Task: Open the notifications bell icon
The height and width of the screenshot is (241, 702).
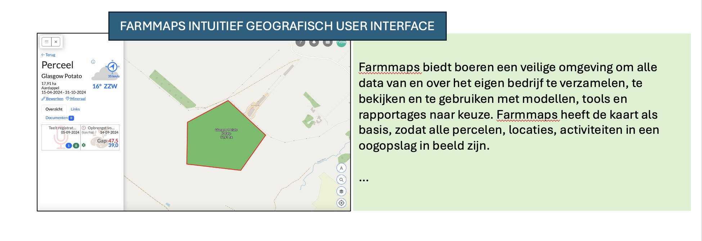Action: pos(314,42)
